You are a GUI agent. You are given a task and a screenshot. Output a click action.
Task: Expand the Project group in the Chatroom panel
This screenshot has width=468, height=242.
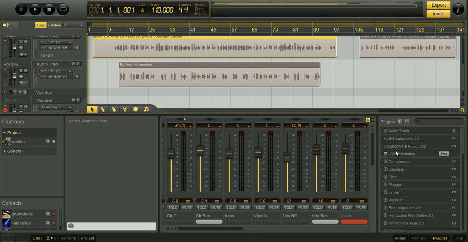(x=5, y=132)
